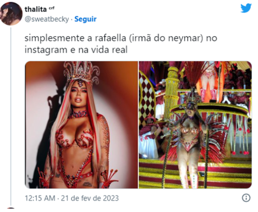The image size is (258, 212).
Task: Click the thalita display name
Action: click(x=35, y=9)
